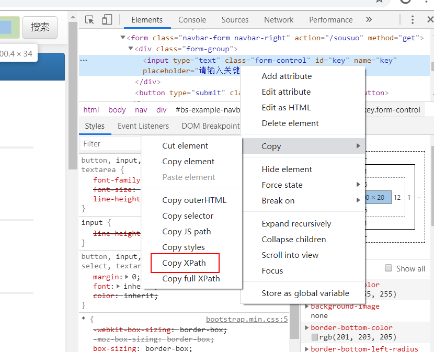Choose Copy selector
The height and width of the screenshot is (352, 434).
188,216
